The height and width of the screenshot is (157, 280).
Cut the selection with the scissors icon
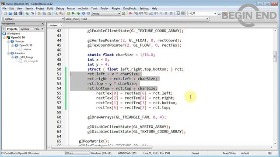[x=39, y=14]
